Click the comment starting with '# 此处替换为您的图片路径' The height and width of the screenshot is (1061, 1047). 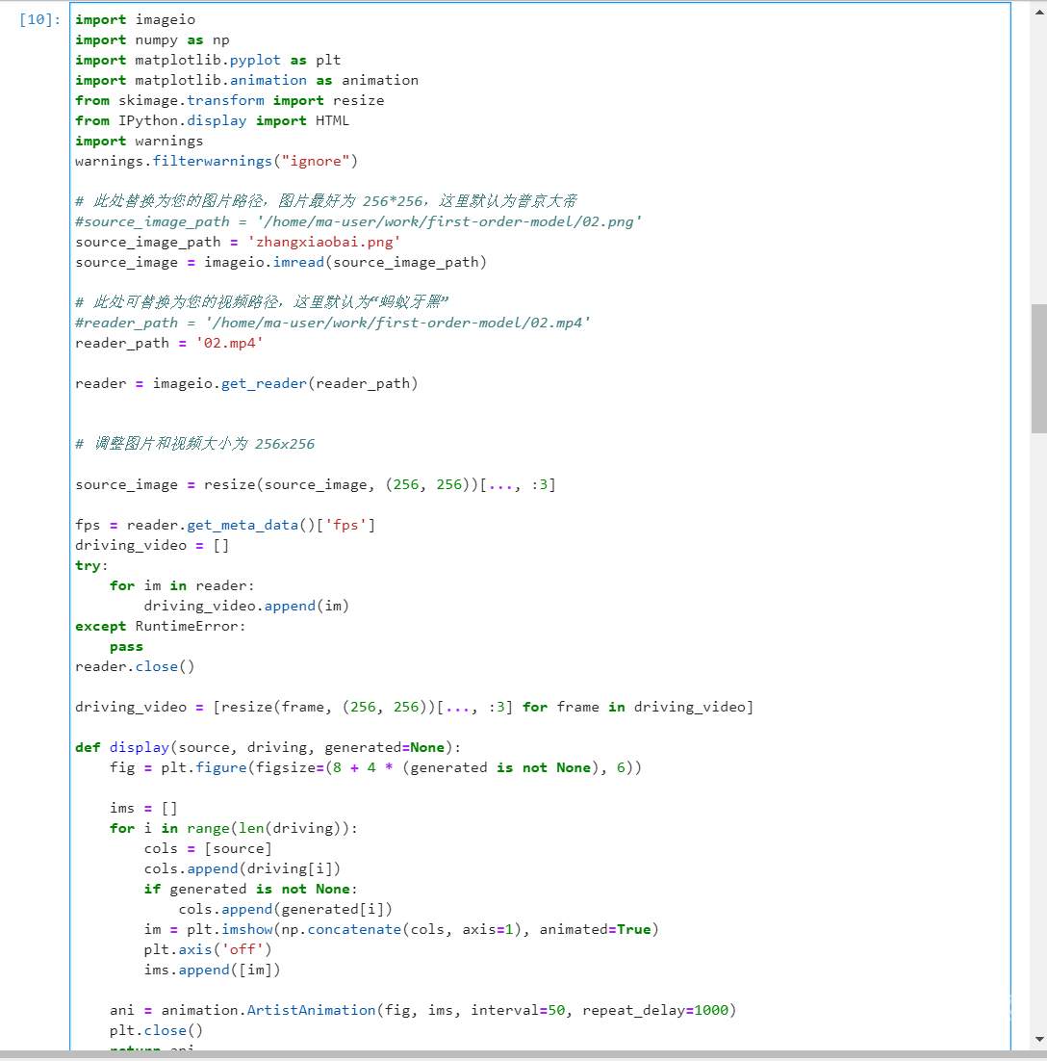click(x=326, y=201)
